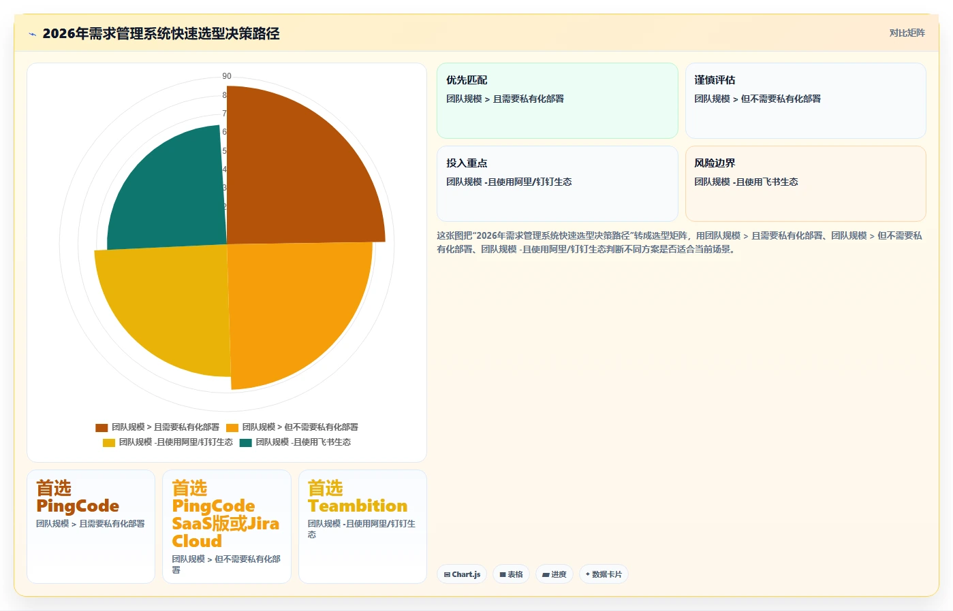Click 团队规模 -且使用飞书生态 in 风险边界 card
Image resolution: width=953 pixels, height=611 pixels.
[746, 182]
